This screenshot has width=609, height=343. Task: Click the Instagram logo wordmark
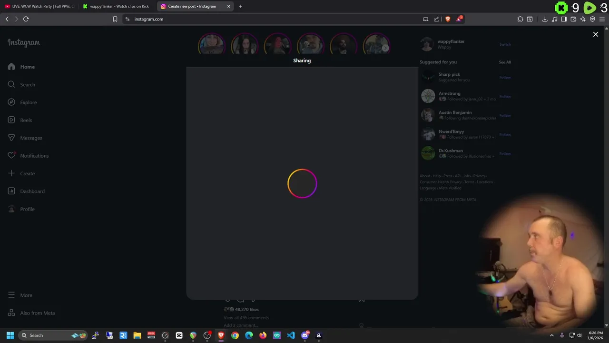pyautogui.click(x=24, y=42)
